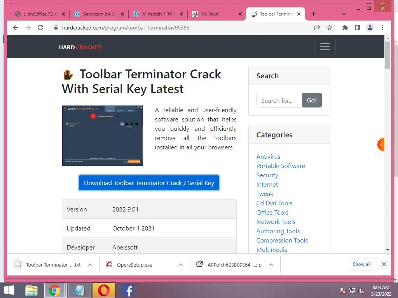The image size is (398, 298).
Task: Go back to the previous page
Action: point(16,28)
